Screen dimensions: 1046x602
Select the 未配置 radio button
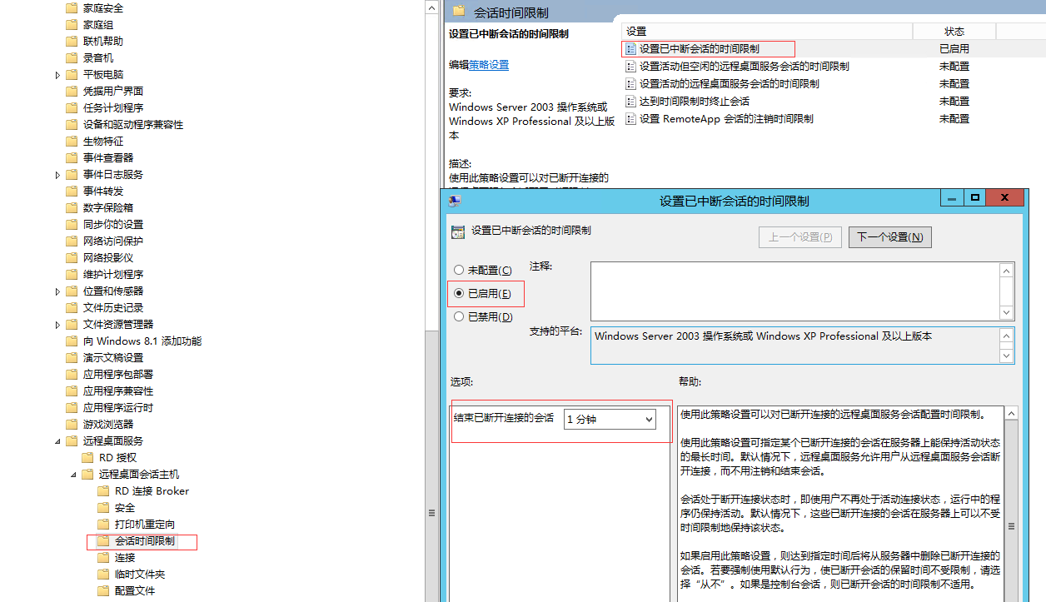(459, 271)
